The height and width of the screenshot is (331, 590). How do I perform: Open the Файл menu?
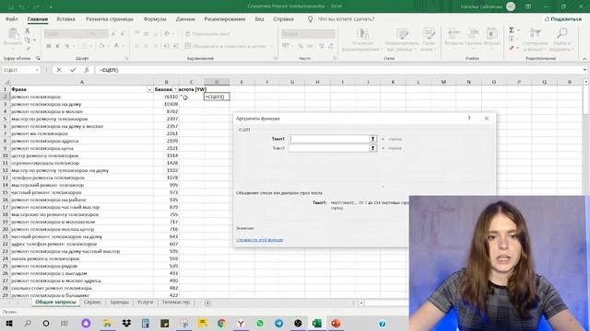pos(12,19)
